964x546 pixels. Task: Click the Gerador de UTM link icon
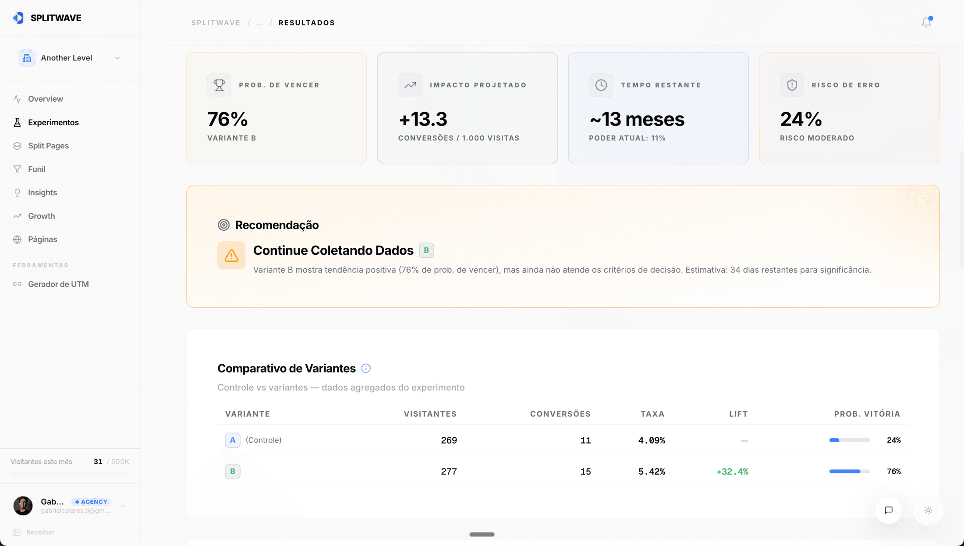tap(17, 284)
